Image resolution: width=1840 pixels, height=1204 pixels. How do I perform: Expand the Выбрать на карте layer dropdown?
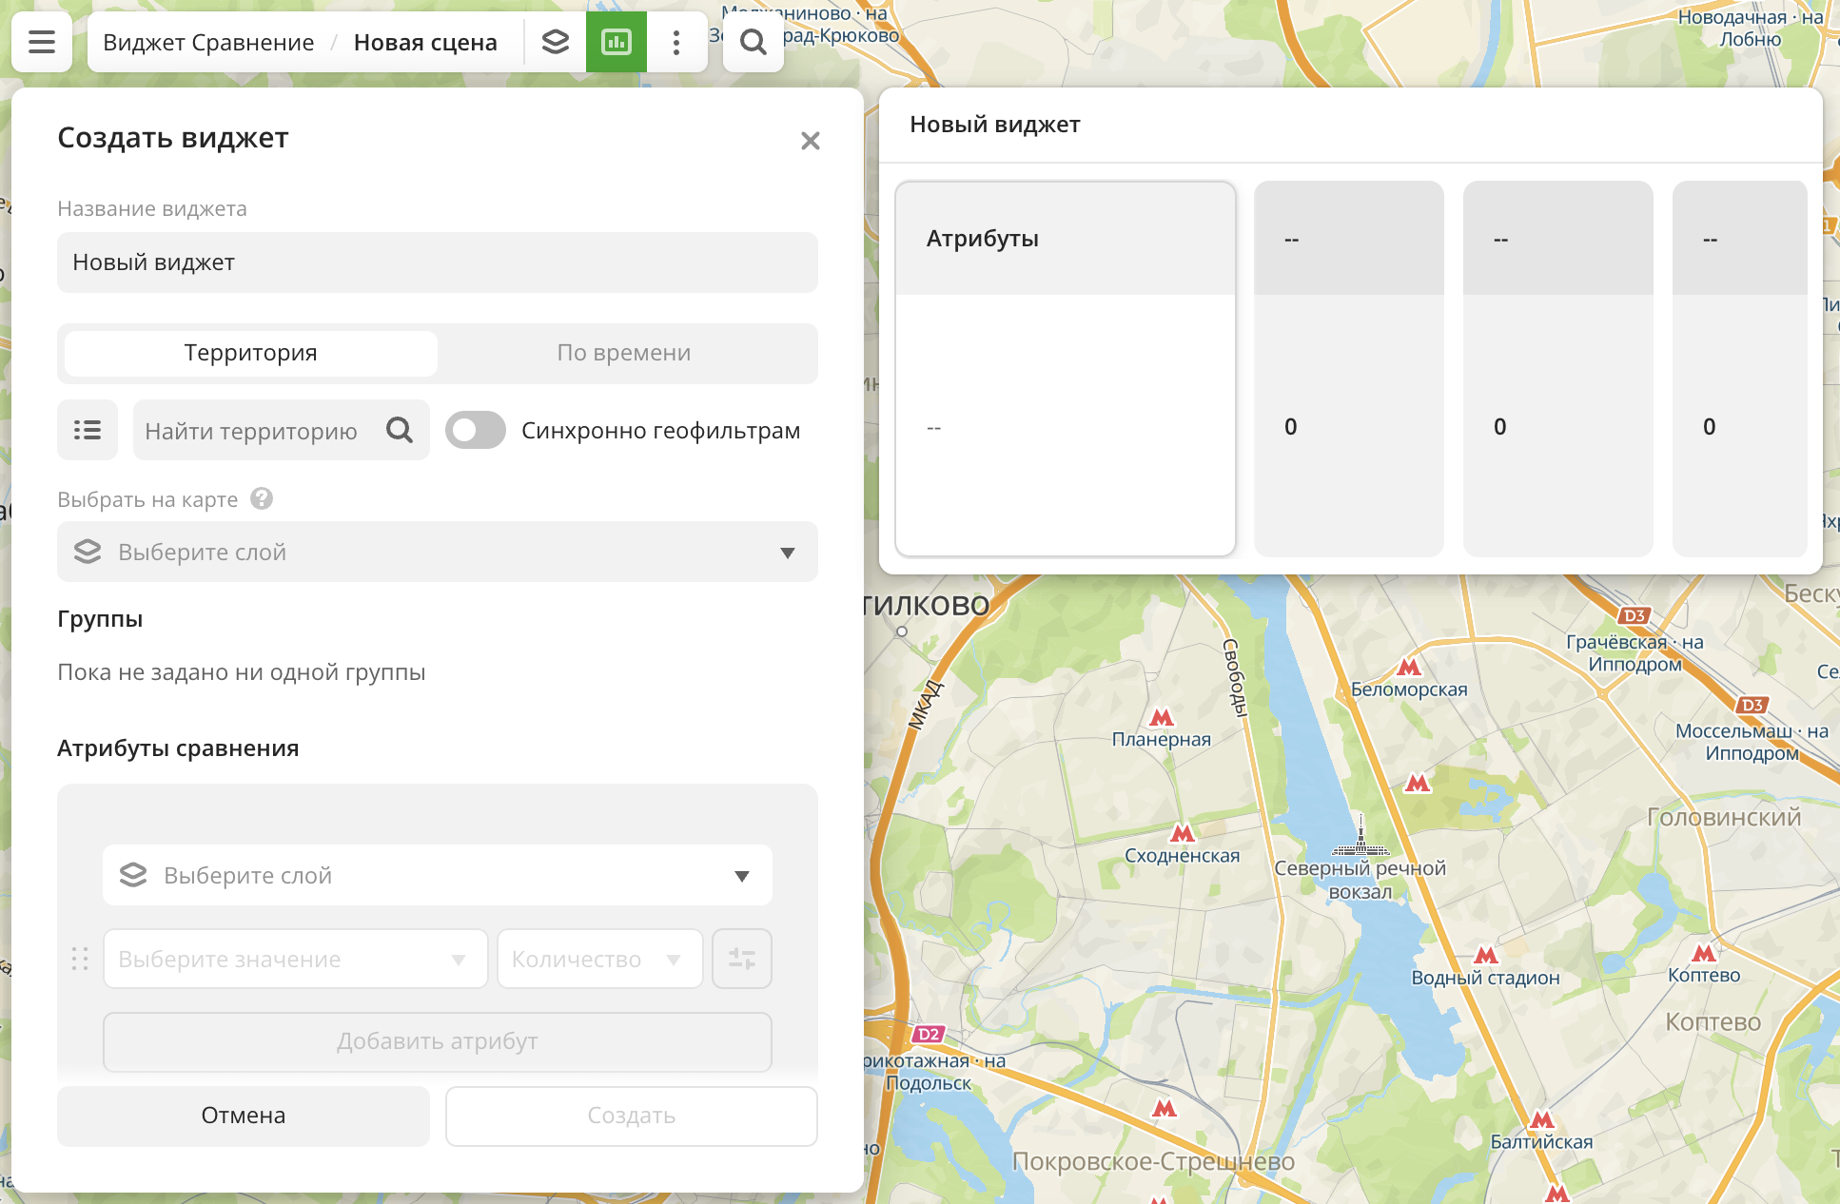point(438,552)
